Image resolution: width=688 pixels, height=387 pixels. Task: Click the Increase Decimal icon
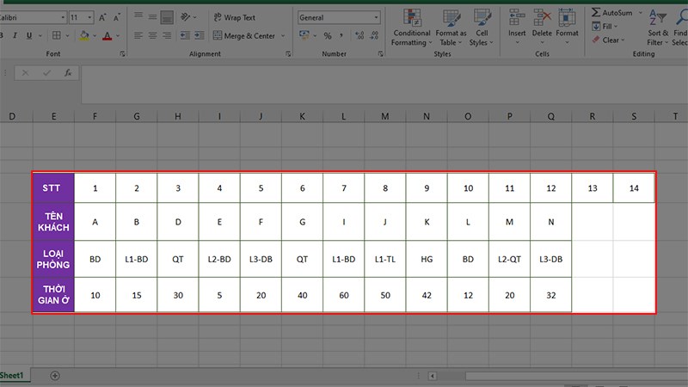357,35
